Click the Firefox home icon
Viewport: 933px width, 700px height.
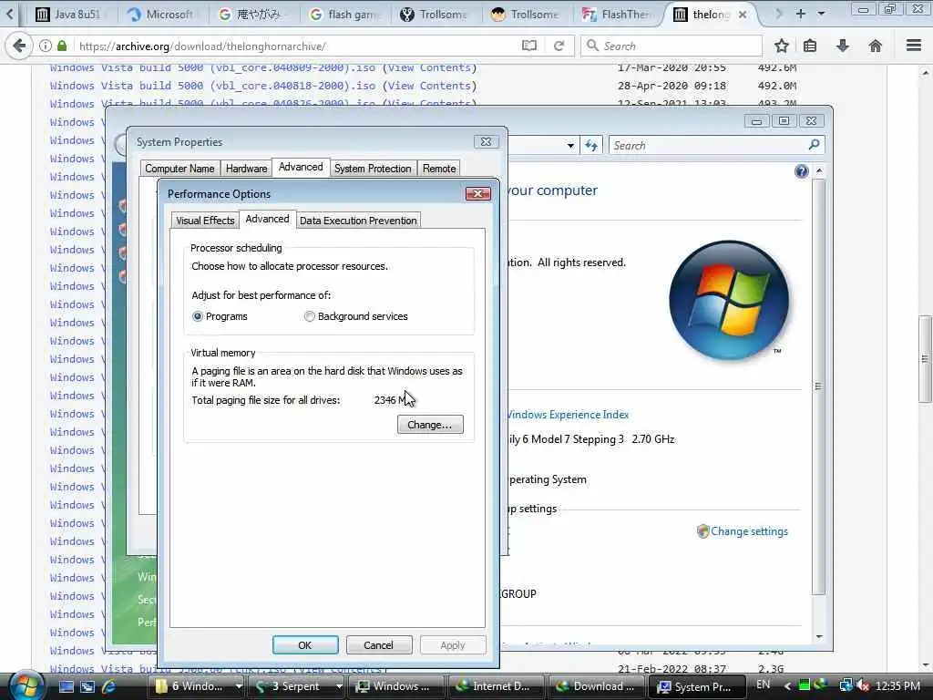tap(876, 46)
